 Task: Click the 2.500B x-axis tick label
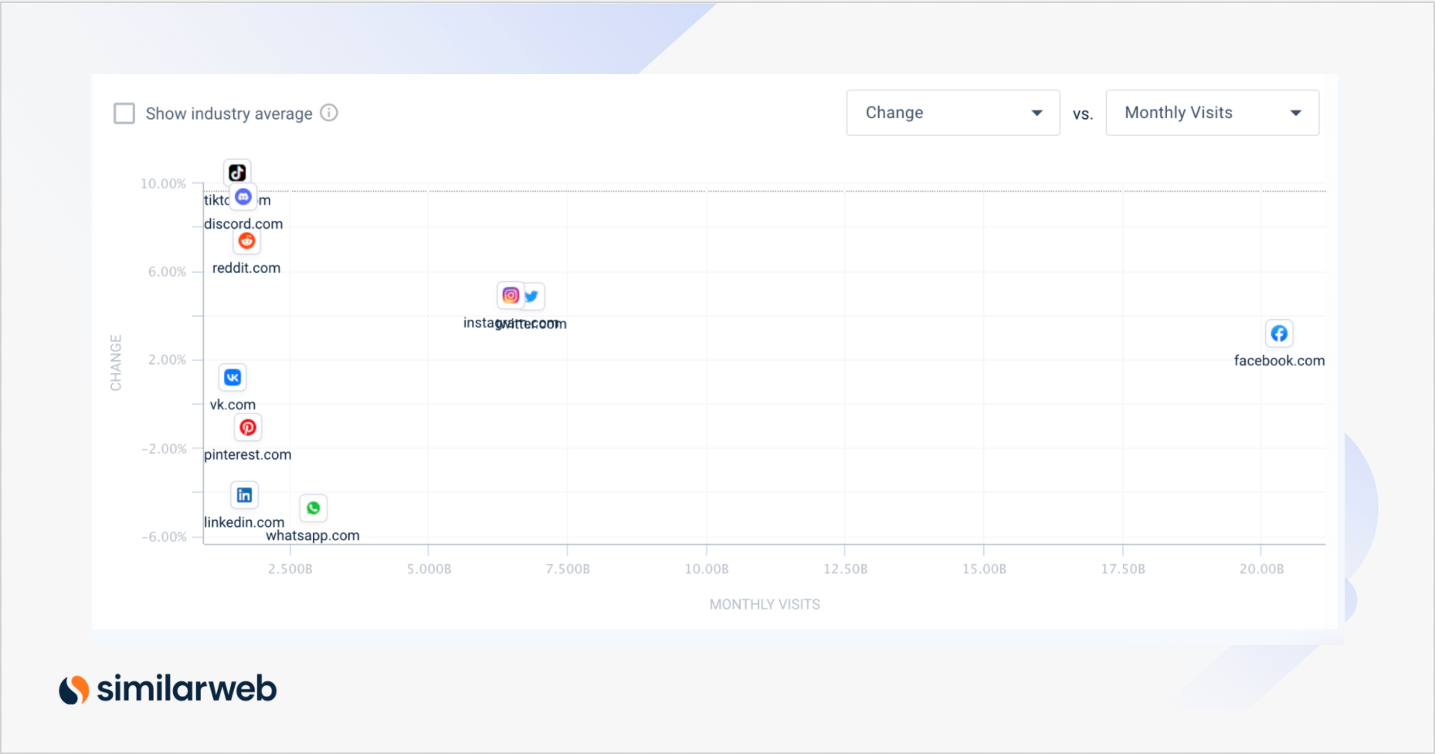point(290,569)
